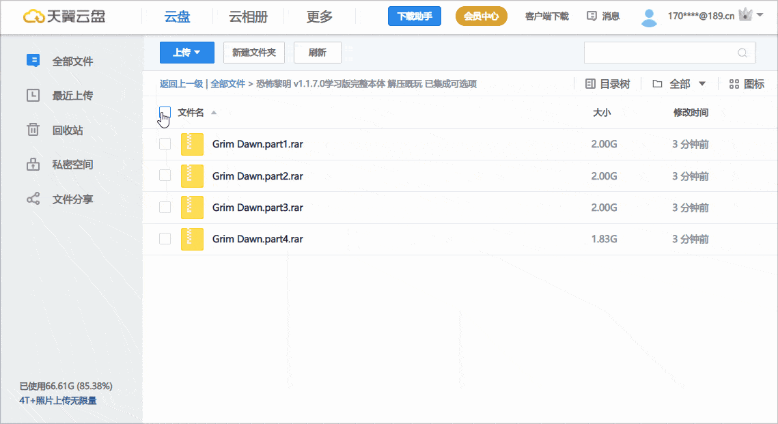Switch to 图标 grid view
The width and height of the screenshot is (778, 424).
pos(747,84)
